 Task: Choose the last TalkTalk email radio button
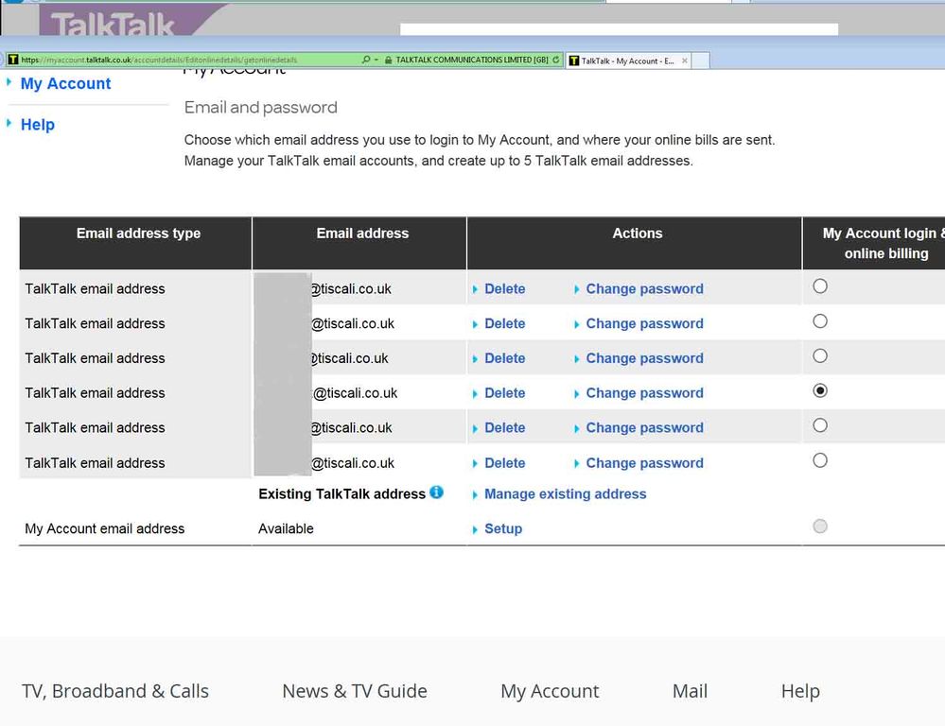tap(820, 460)
